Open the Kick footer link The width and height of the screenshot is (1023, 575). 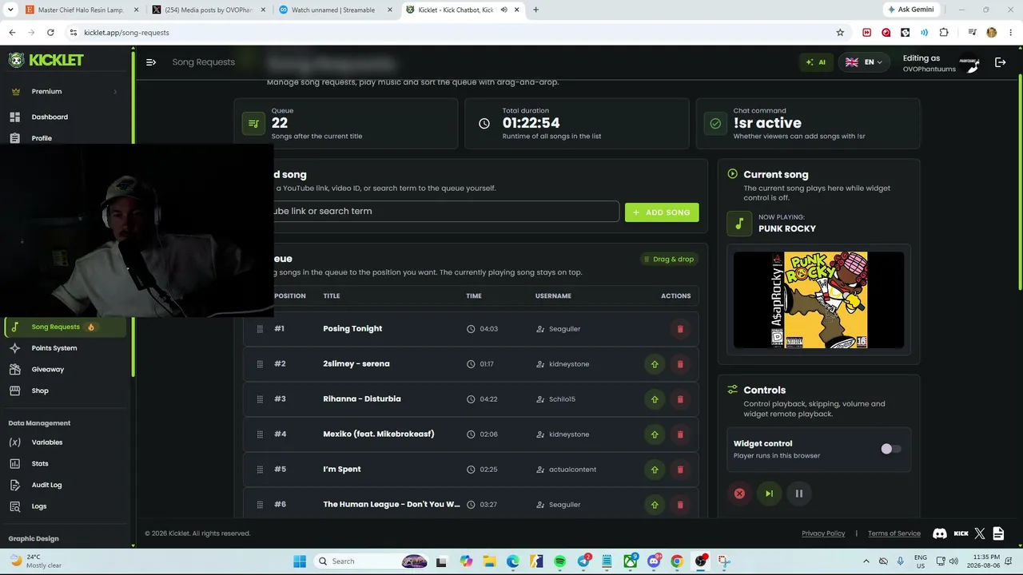click(961, 533)
